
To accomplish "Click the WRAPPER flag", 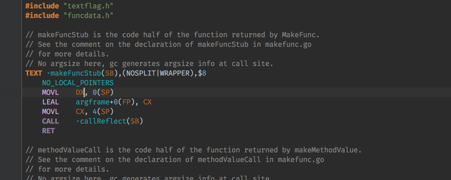I will click(x=176, y=73).
